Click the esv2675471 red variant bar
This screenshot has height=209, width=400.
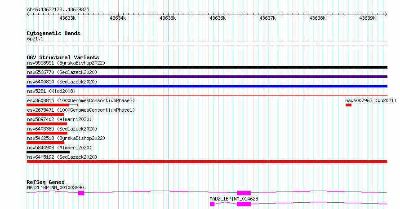45,114
